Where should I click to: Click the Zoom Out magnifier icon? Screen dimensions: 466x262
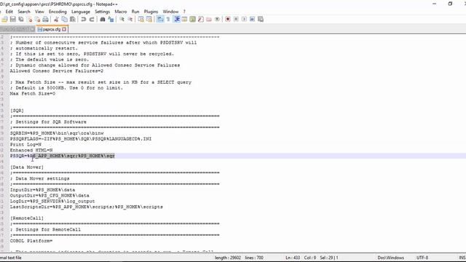pyautogui.click(x=130, y=20)
